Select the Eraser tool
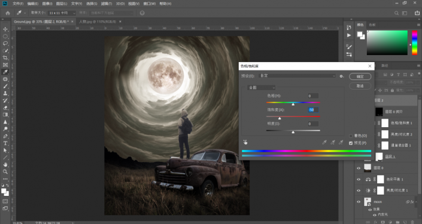 pos(5,108)
